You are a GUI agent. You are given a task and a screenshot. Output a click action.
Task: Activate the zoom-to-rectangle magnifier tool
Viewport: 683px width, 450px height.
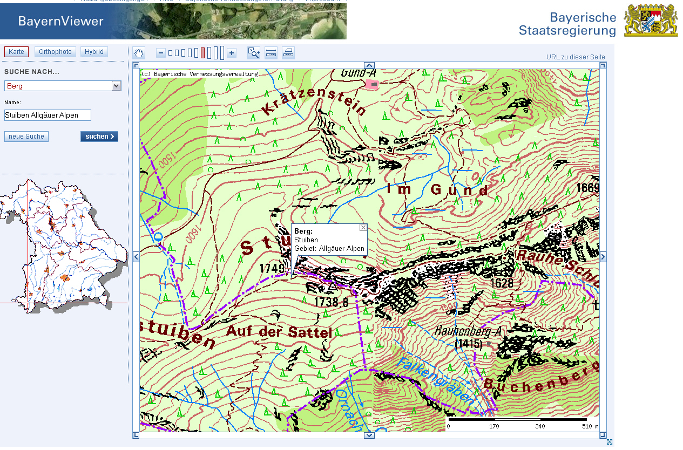point(254,53)
